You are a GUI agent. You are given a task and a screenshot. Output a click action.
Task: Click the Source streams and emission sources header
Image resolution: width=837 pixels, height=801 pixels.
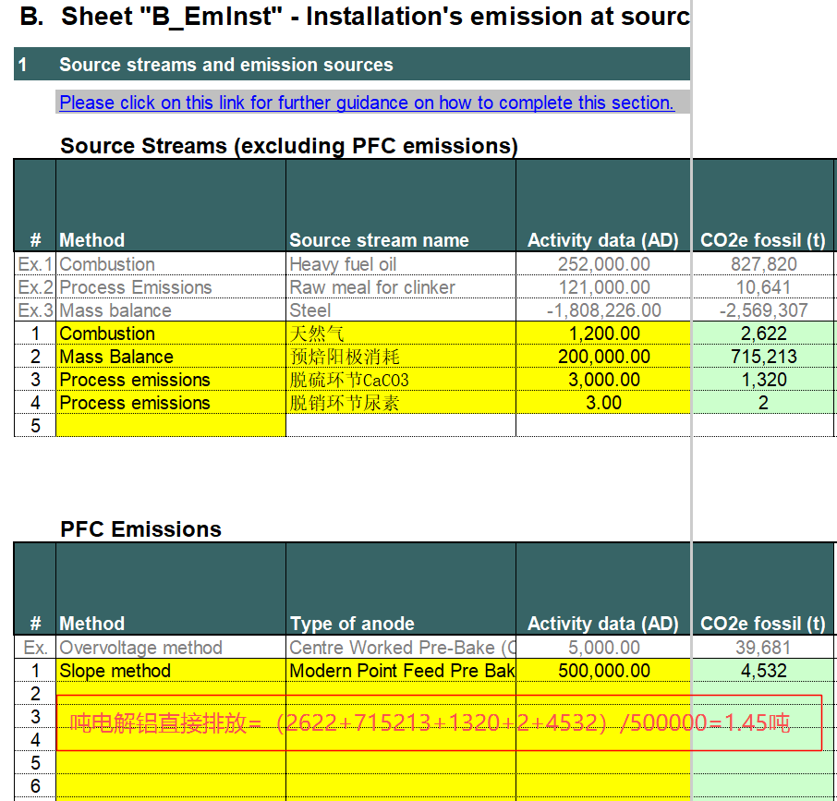[226, 65]
